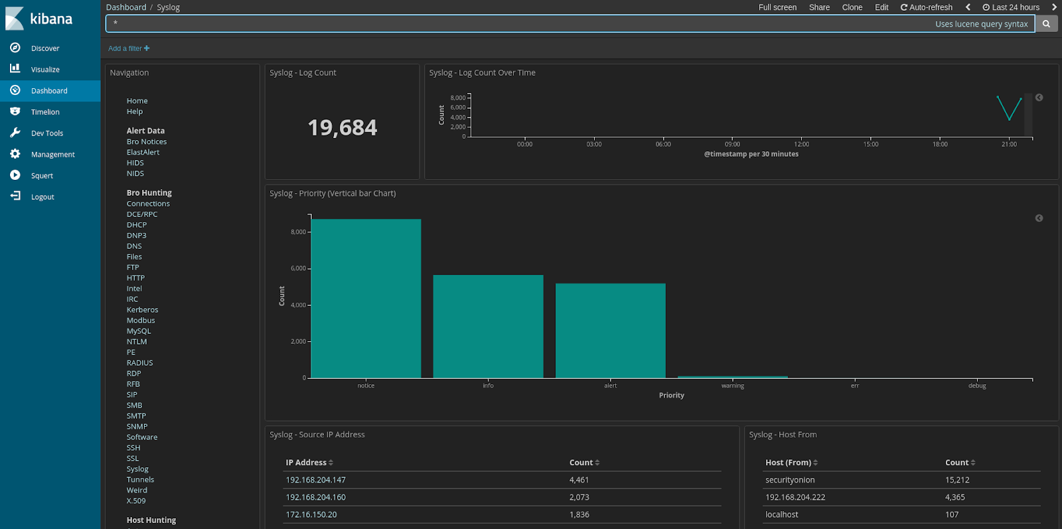Click the Kibana logo
The image size is (1062, 529).
pos(38,19)
